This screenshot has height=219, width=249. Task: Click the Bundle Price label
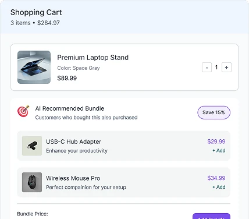click(x=33, y=214)
